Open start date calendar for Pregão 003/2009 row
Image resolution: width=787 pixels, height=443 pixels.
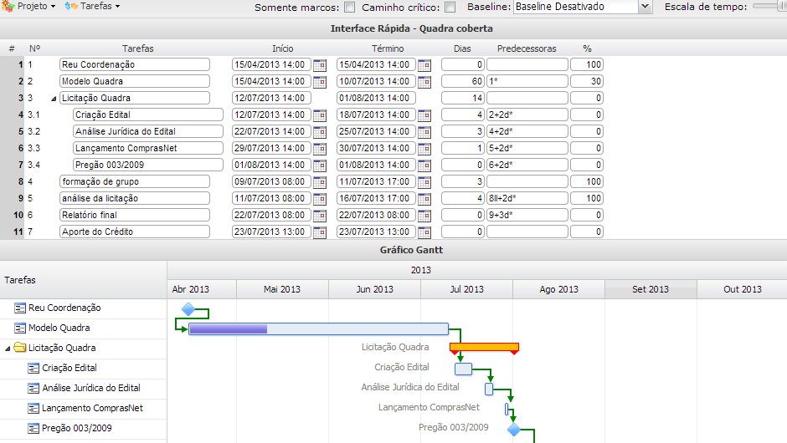point(320,165)
